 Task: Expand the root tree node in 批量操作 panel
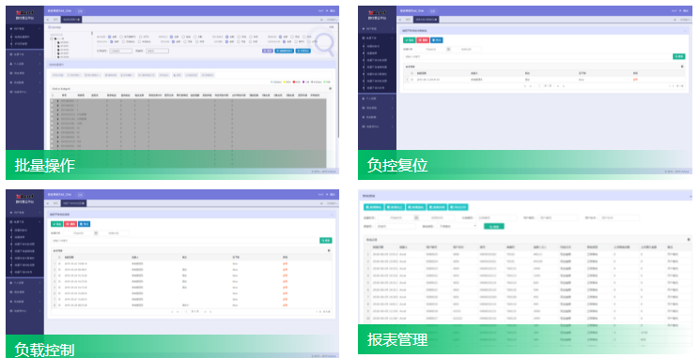coord(52,38)
